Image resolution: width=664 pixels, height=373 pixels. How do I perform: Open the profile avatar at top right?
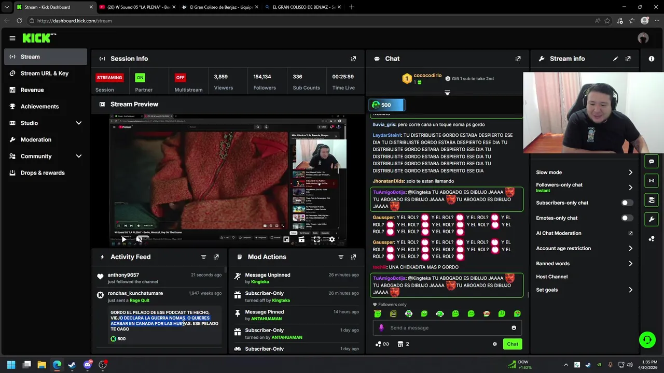(x=643, y=38)
